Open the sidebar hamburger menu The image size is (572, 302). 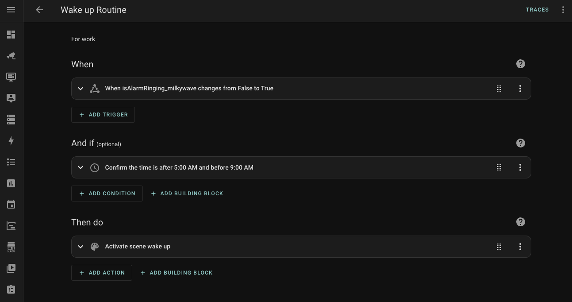(11, 10)
